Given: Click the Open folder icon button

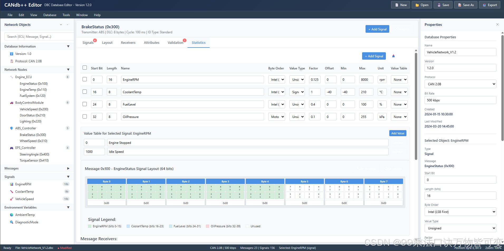Looking at the screenshot, I should pos(422,5).
